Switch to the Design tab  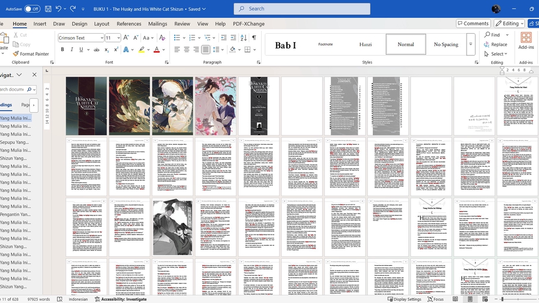[x=79, y=24]
